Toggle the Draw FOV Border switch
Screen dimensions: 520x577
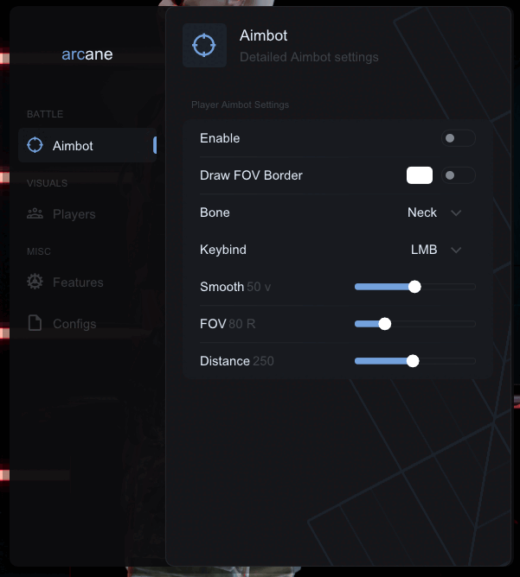point(458,175)
